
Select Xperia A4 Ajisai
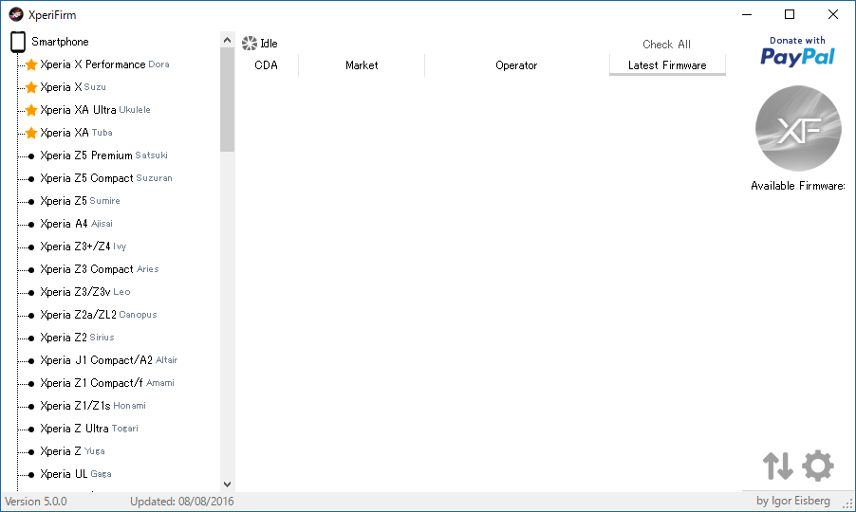(76, 224)
